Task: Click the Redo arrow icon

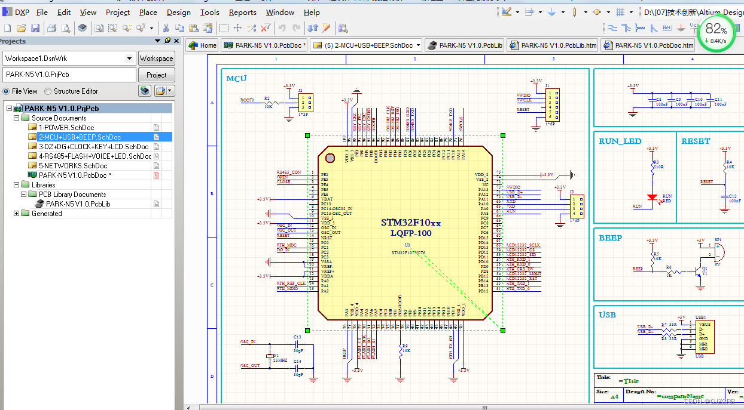Action: 297,28
